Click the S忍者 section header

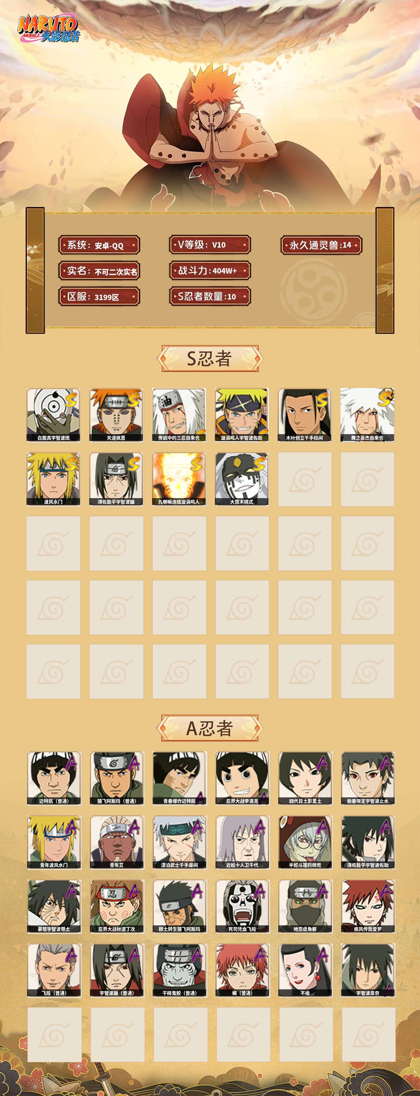pyautogui.click(x=210, y=358)
